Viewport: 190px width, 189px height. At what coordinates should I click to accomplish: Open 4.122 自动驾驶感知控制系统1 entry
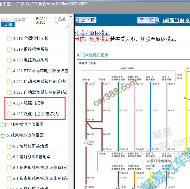[x=40, y=81]
